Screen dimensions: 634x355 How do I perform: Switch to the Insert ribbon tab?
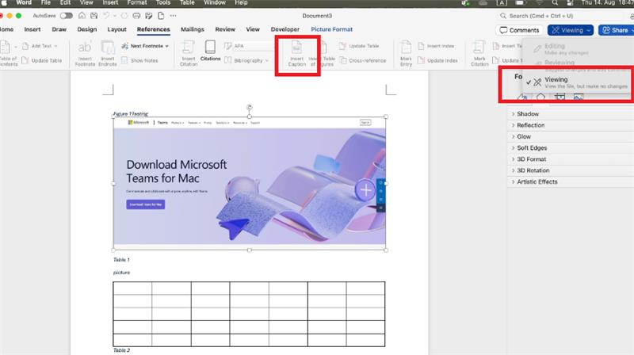coord(32,29)
